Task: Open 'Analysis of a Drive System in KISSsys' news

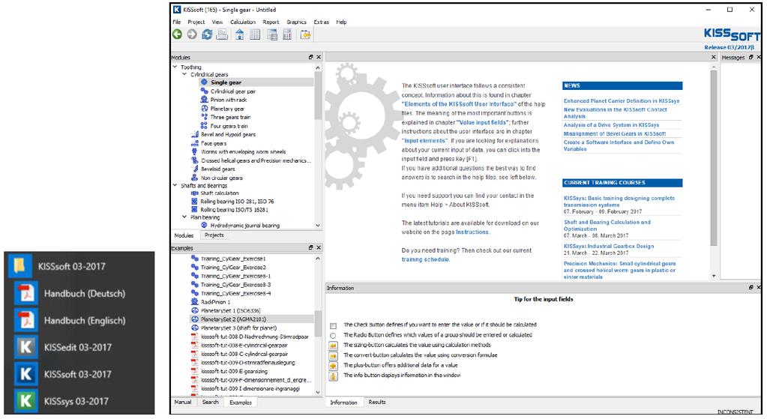Action: 611,125
